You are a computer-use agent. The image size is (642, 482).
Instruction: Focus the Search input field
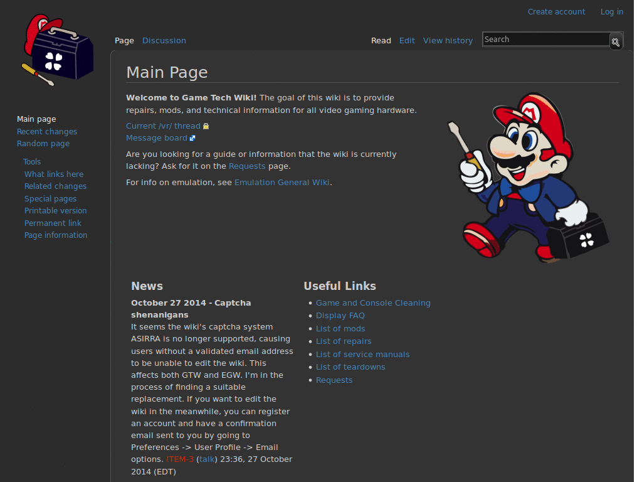[546, 40]
